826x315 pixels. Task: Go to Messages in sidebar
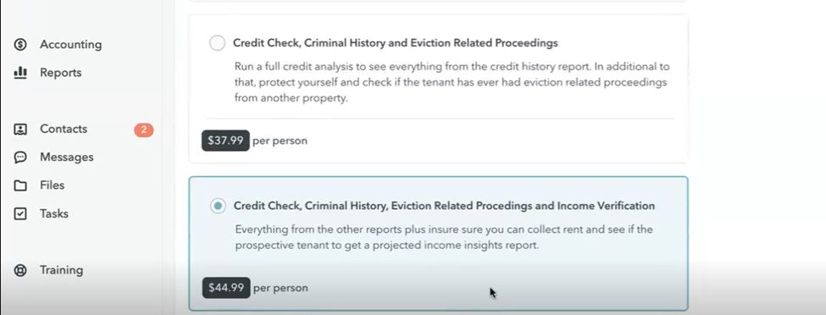point(67,157)
